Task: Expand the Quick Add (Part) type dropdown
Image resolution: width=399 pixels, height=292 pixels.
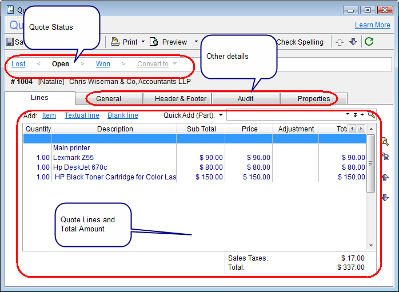Action: click(x=221, y=115)
